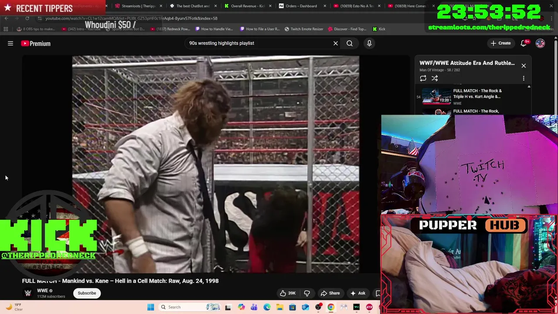Open the weather widget showing 19°F

[13, 307]
